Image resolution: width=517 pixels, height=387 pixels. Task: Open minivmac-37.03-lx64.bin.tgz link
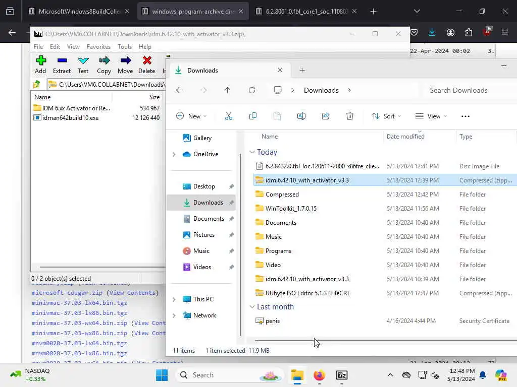coord(79,303)
